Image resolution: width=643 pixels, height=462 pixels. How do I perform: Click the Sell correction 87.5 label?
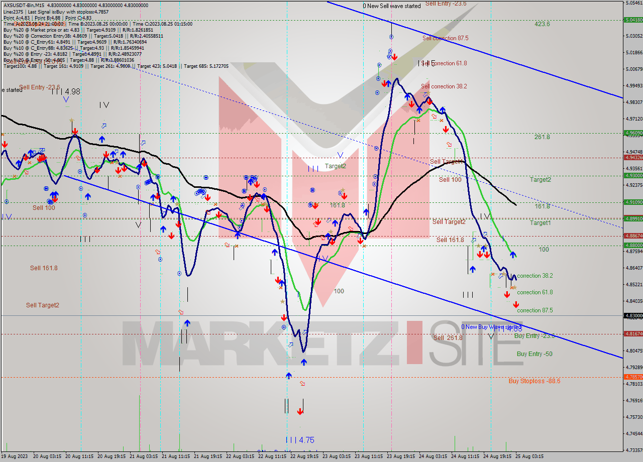click(445, 38)
